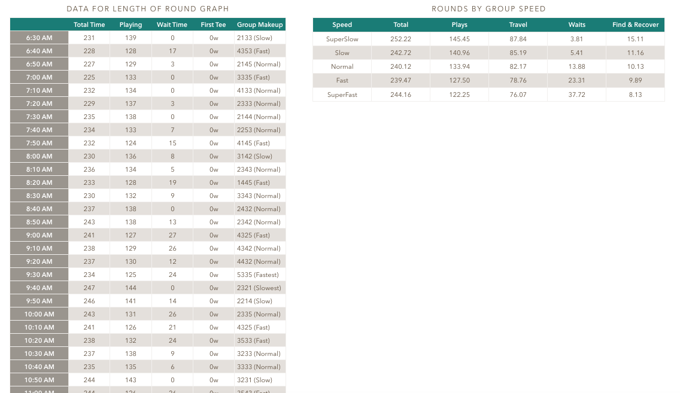Select the Fast row waits value 23.31

point(576,80)
